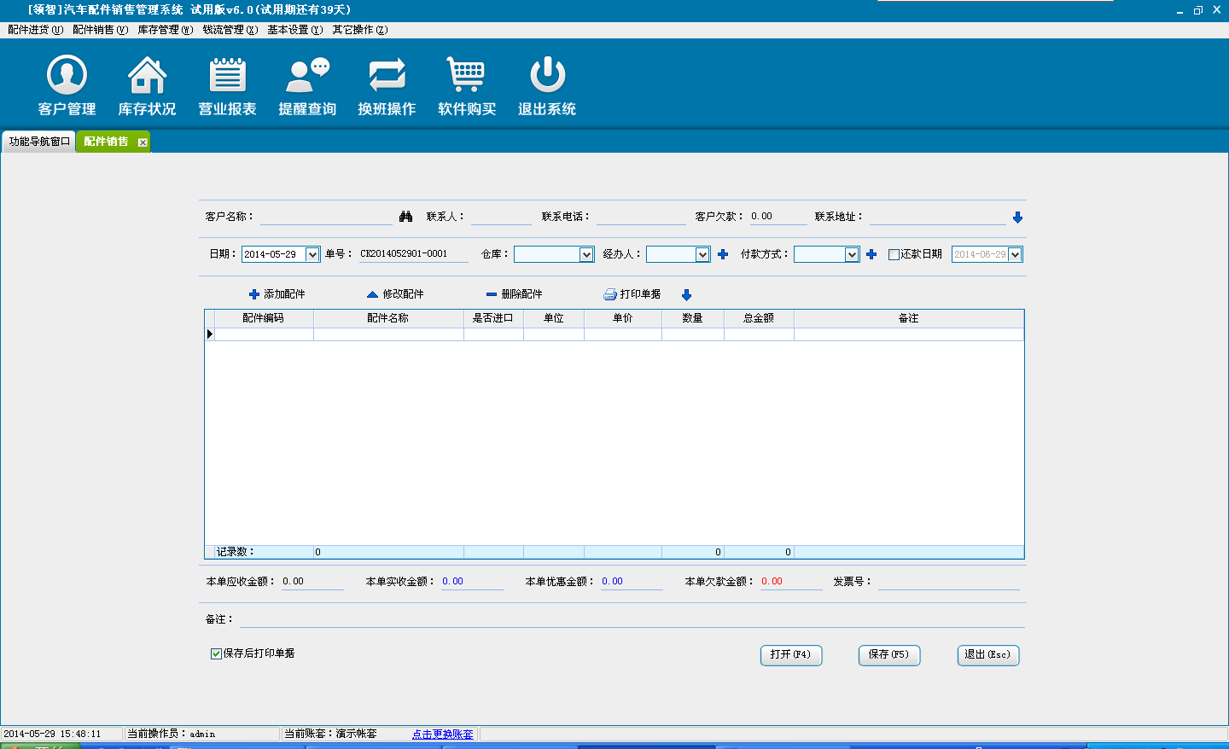Click binoculars icon to search customer name
Screen dimensions: 1229x749
tap(405, 217)
